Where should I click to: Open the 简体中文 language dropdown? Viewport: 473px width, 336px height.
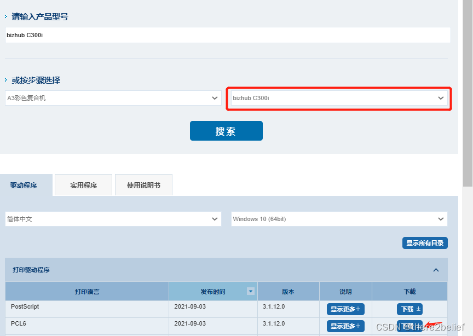click(113, 219)
